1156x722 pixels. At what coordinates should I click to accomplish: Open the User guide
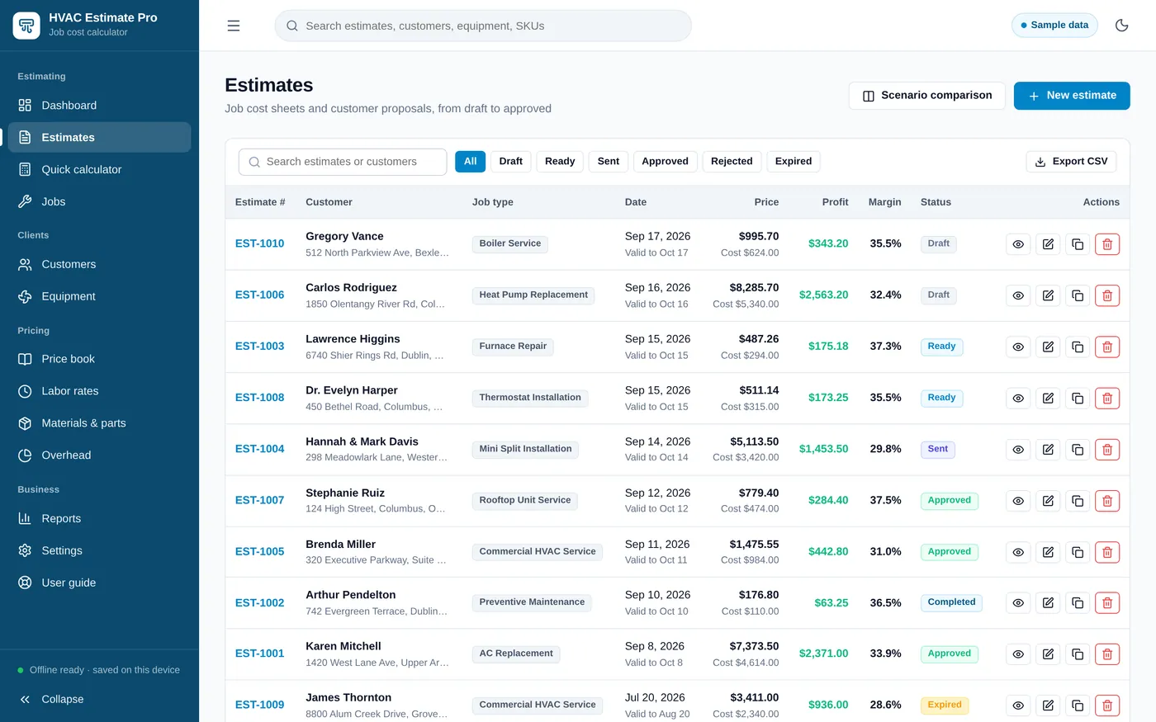coord(99,583)
